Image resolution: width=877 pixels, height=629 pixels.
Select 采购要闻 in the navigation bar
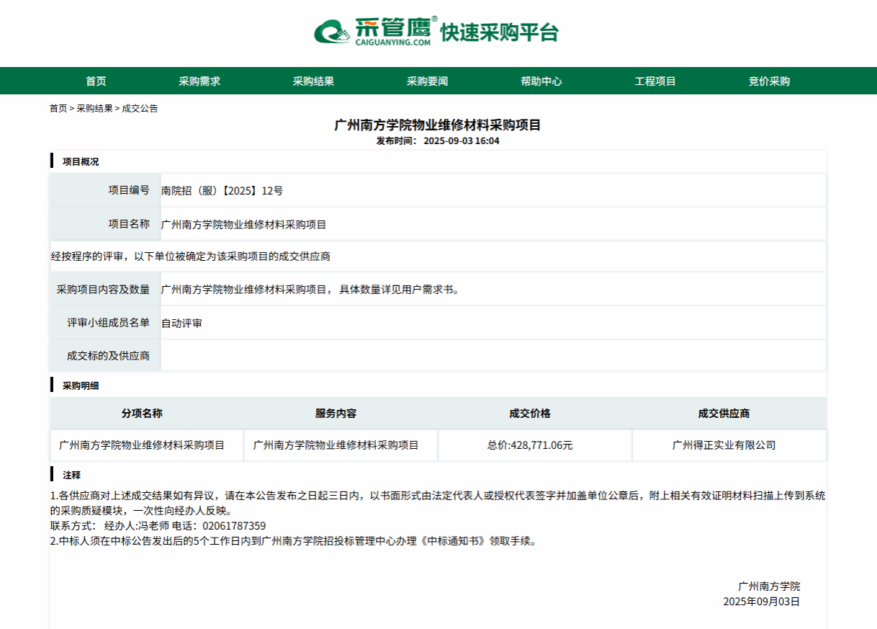pos(427,81)
